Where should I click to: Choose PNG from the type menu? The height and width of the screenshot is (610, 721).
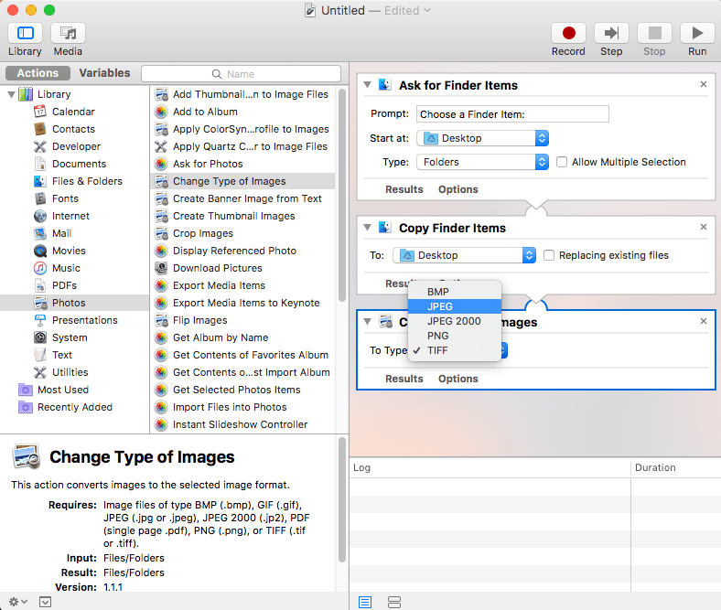[x=455, y=336]
